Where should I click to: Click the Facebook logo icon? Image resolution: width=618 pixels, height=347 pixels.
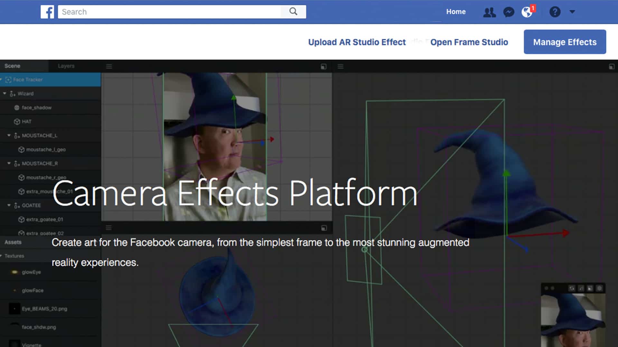pyautogui.click(x=47, y=12)
